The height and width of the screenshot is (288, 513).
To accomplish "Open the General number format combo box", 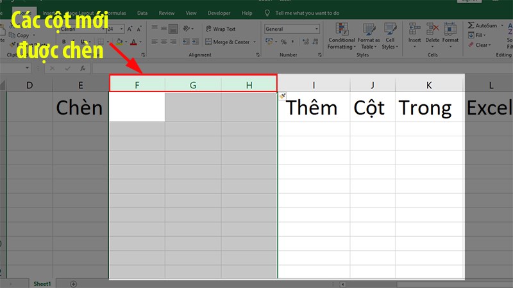I will point(292,29).
